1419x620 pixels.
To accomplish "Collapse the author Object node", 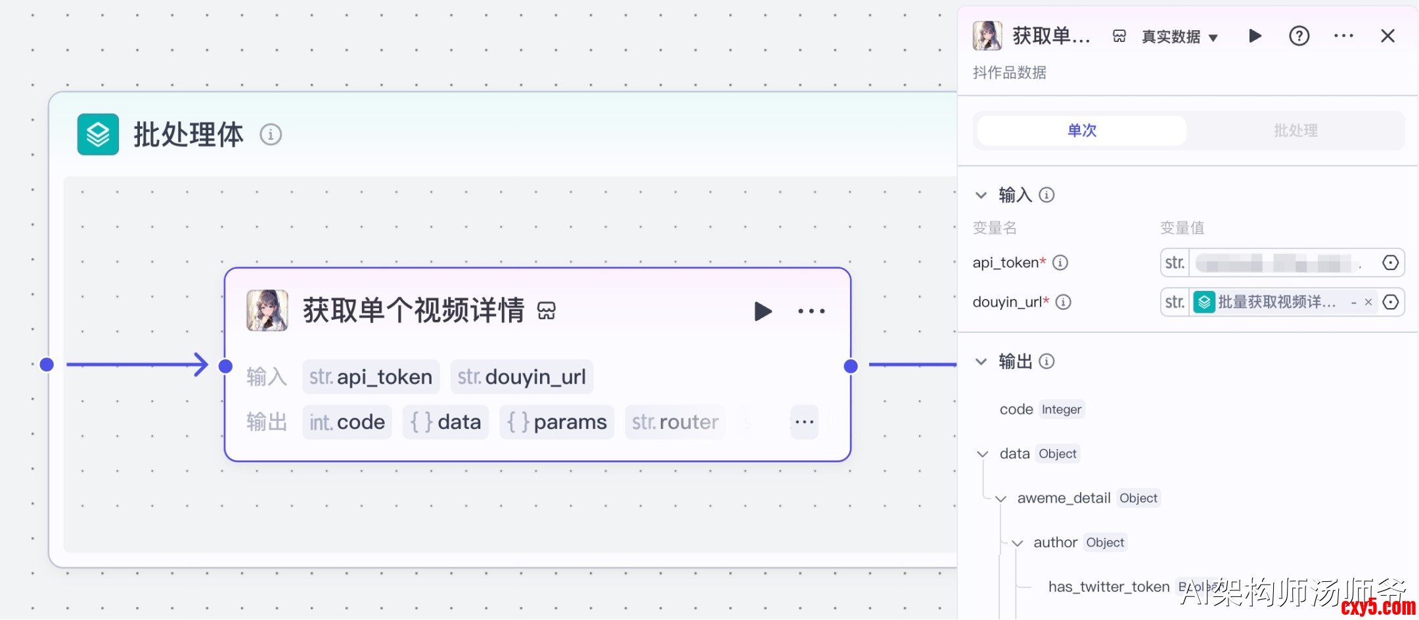I will (x=1017, y=543).
